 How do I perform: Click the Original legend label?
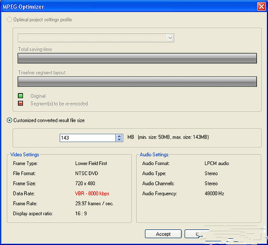tap(38, 96)
